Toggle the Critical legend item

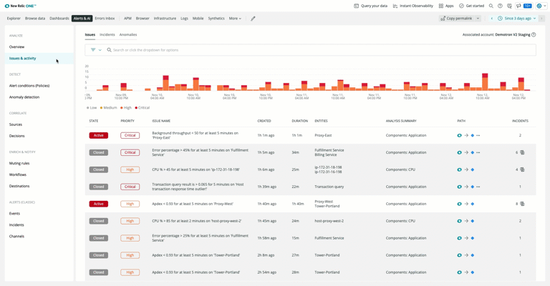pyautogui.click(x=142, y=108)
